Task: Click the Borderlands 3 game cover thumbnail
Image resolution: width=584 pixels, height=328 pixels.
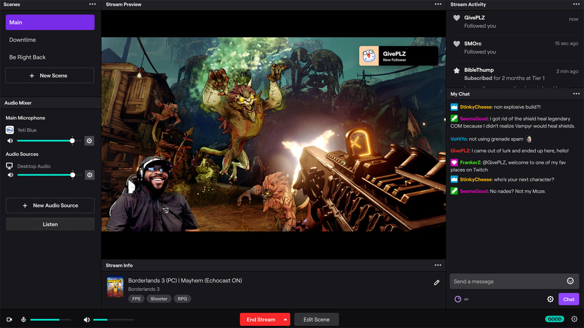Action: (x=115, y=287)
